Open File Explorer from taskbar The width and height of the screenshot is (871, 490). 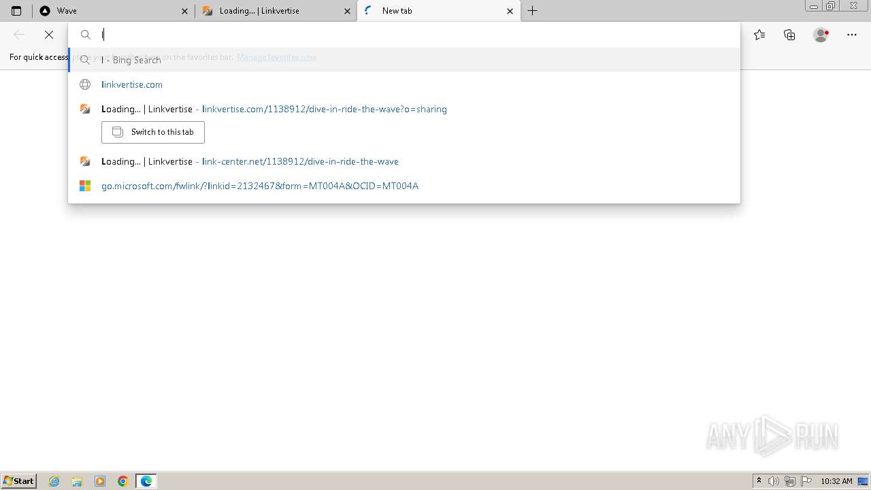(77, 481)
